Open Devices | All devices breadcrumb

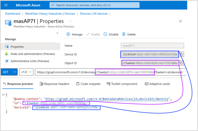tap(94, 14)
